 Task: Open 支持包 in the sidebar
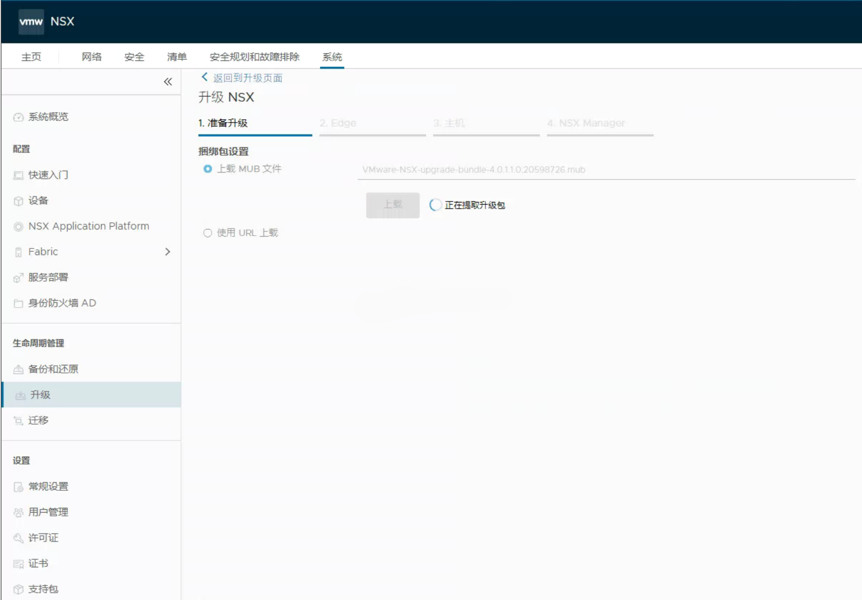pos(43,589)
